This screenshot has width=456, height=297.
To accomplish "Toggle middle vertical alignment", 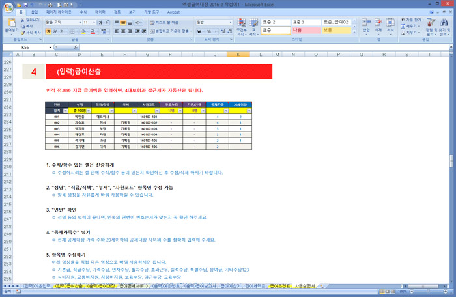I will click(123, 22).
